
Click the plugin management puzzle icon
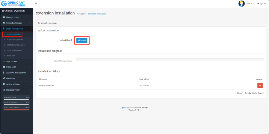(4, 29)
